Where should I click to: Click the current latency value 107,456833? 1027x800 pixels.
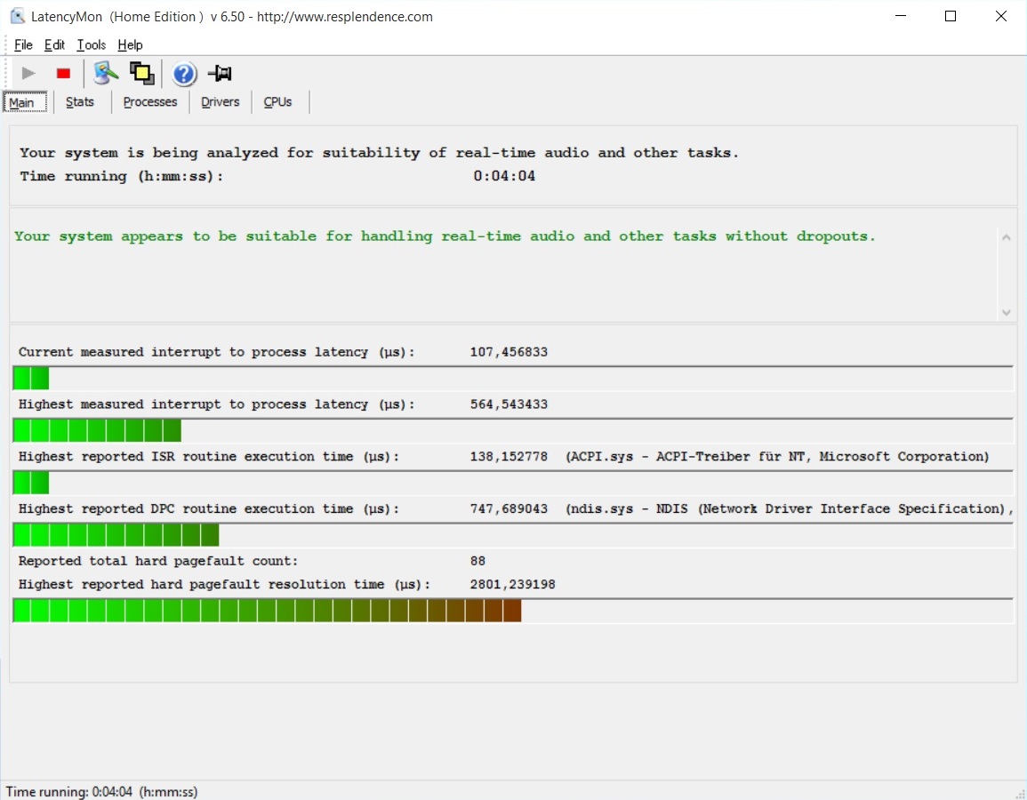[x=509, y=352]
